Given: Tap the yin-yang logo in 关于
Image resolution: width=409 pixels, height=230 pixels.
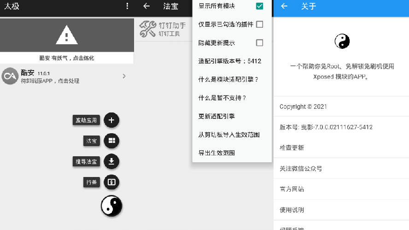Looking at the screenshot, I should click(342, 41).
